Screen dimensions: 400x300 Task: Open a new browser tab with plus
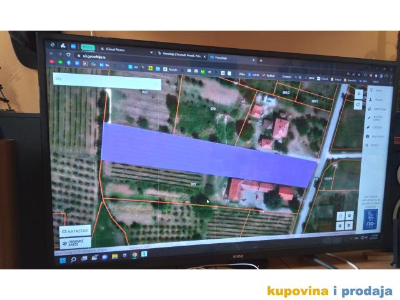[x=261, y=61]
